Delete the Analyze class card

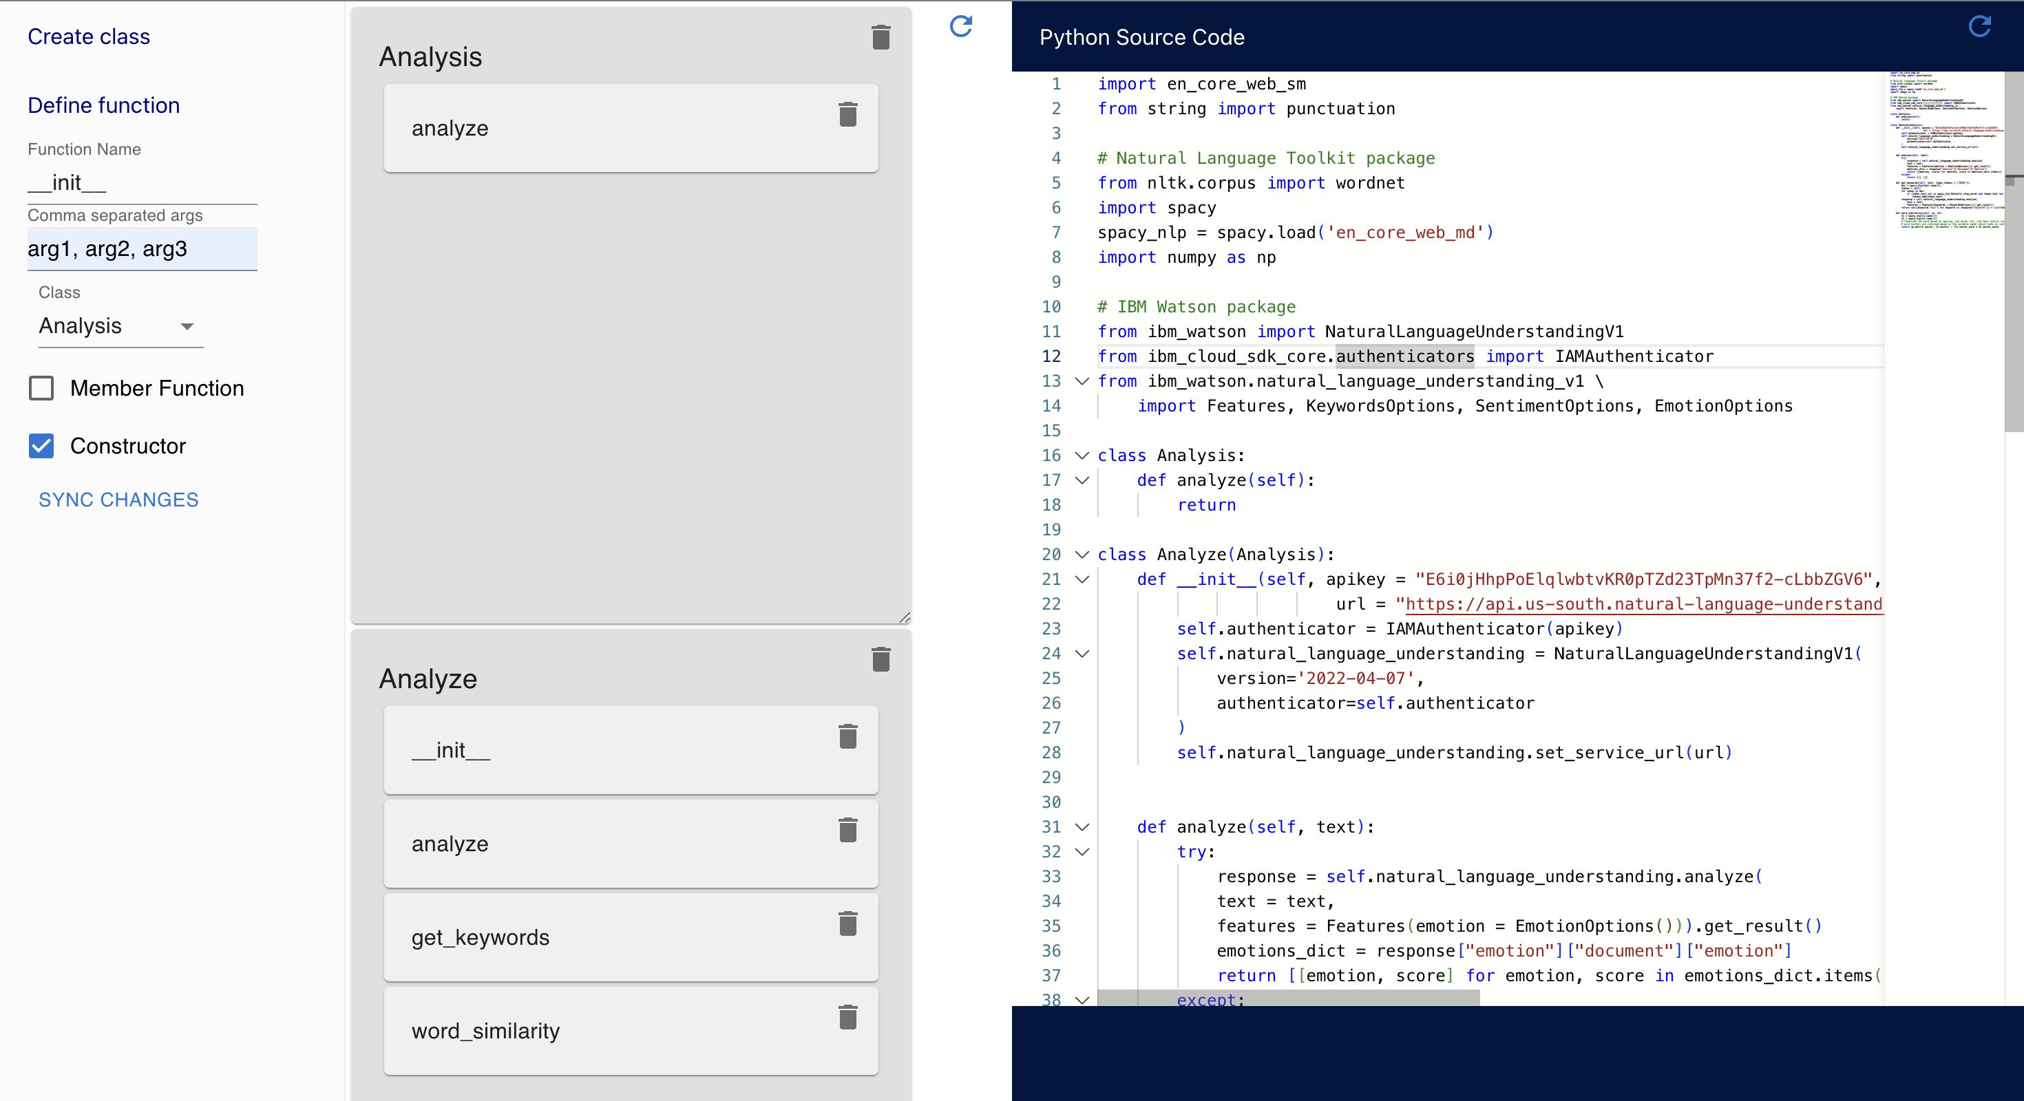pos(881,659)
